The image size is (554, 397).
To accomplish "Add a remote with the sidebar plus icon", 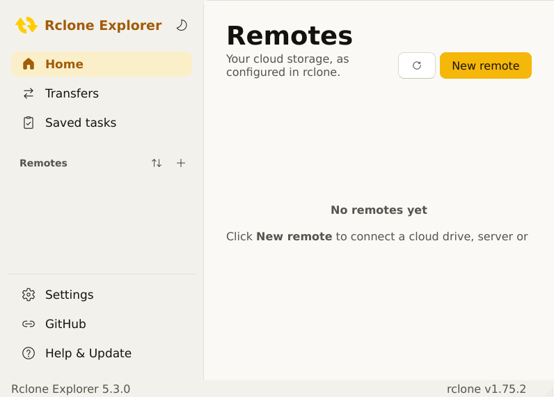I will [181, 163].
